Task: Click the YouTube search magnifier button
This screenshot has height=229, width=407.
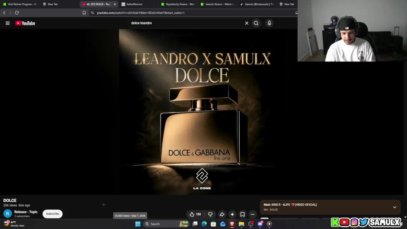Action: tap(256, 23)
